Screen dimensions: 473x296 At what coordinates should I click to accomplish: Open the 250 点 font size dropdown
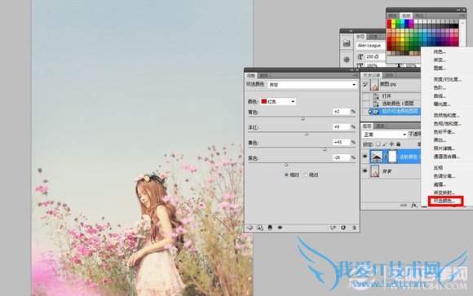click(x=375, y=56)
